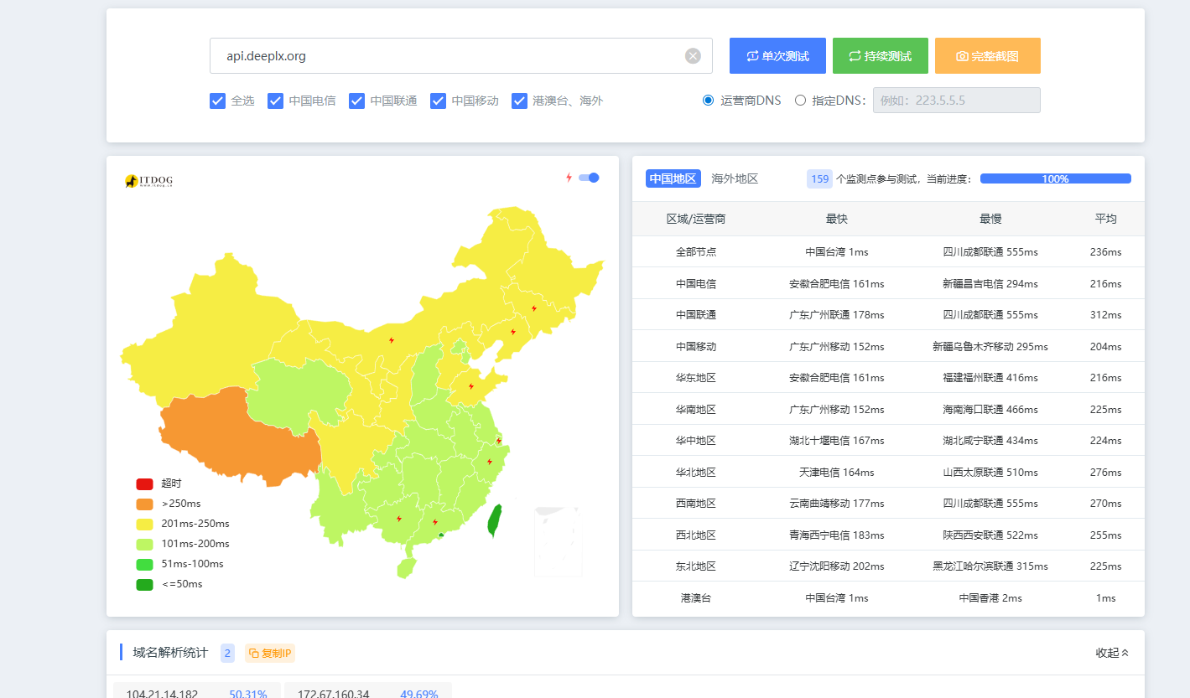The height and width of the screenshot is (698, 1190).
Task: Uncheck the 全选 checkbox
Action: [218, 101]
